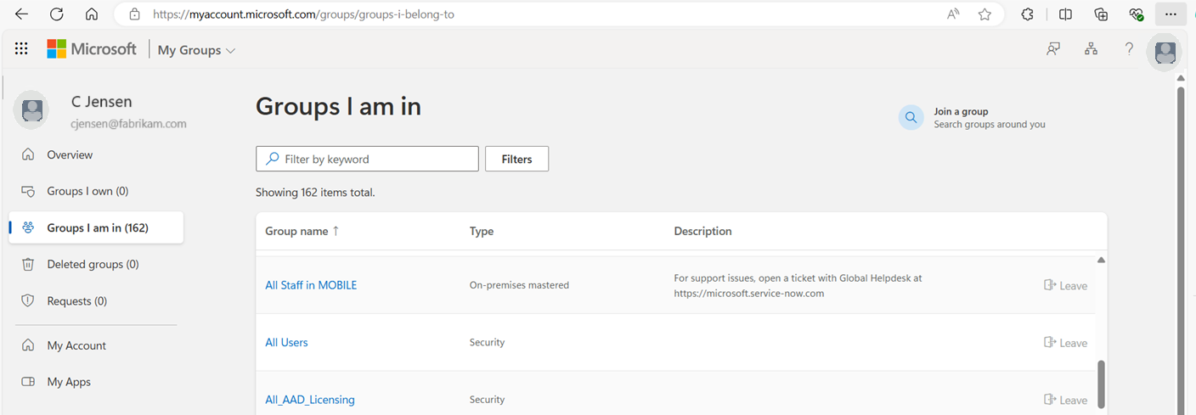Add this page to browser favorites

(984, 14)
